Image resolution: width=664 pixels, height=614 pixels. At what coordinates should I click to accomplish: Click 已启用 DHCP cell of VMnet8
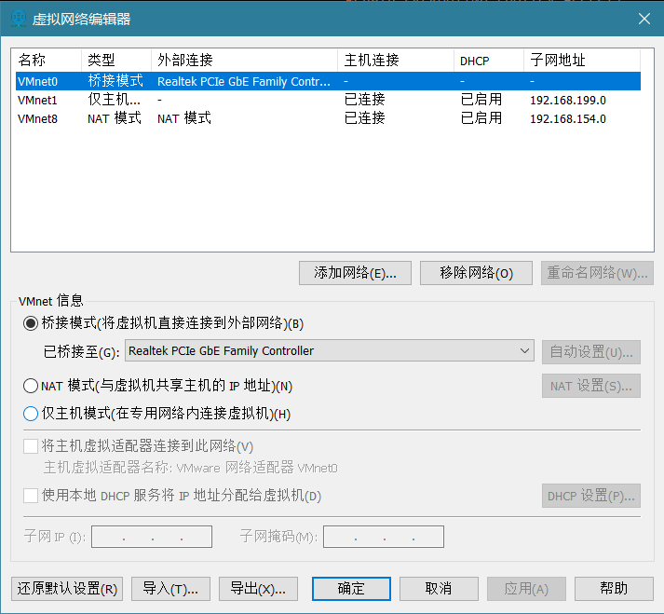click(481, 118)
